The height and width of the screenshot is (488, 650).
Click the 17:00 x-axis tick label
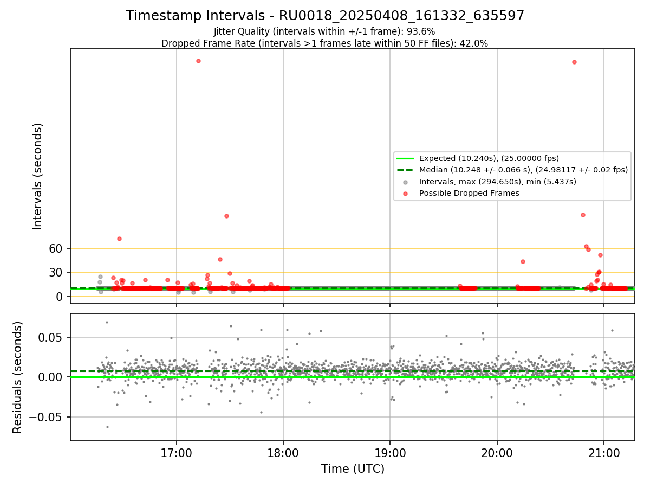pyautogui.click(x=177, y=453)
